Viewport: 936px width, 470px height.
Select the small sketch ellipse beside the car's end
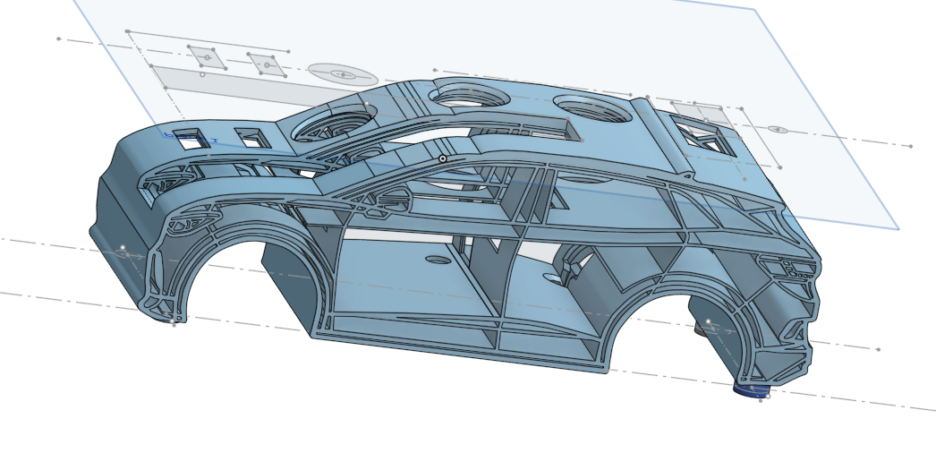(778, 130)
